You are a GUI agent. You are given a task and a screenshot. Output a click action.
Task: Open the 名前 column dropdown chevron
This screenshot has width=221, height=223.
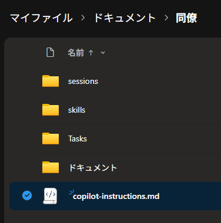103,53
